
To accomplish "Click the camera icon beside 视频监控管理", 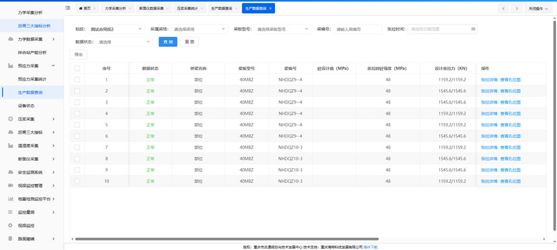I will tap(10, 185).
